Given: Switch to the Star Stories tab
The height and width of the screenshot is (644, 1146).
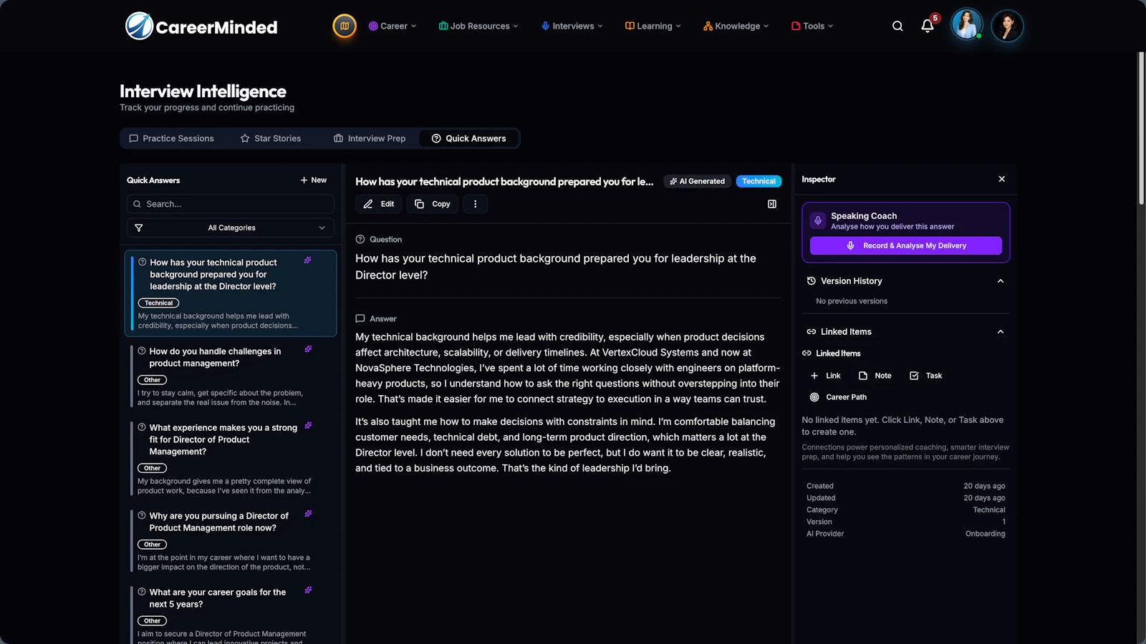Looking at the screenshot, I should pos(271,138).
